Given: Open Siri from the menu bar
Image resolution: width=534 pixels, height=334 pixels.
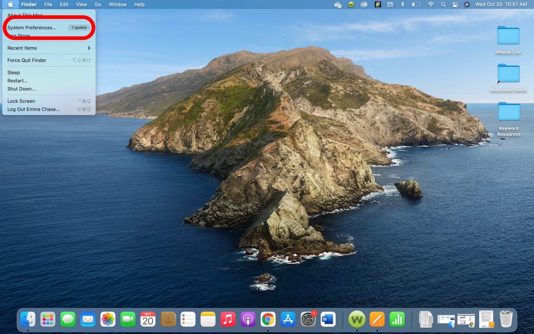Looking at the screenshot, I should click(467, 4).
